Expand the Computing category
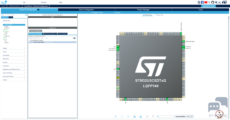The image size is (230, 120). [x=25, y=66]
